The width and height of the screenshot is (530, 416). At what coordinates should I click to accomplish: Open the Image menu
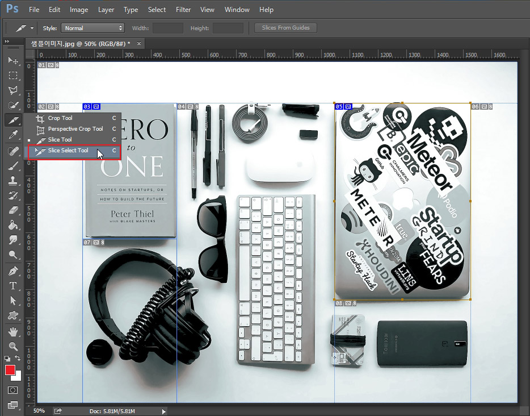pos(79,10)
